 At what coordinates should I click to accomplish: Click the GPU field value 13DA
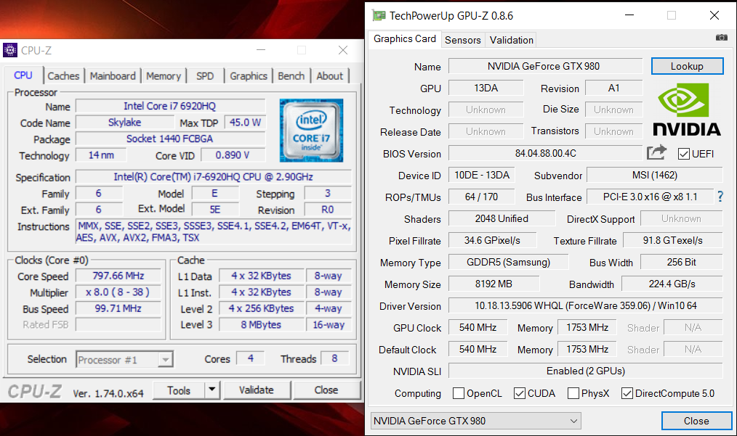click(486, 88)
